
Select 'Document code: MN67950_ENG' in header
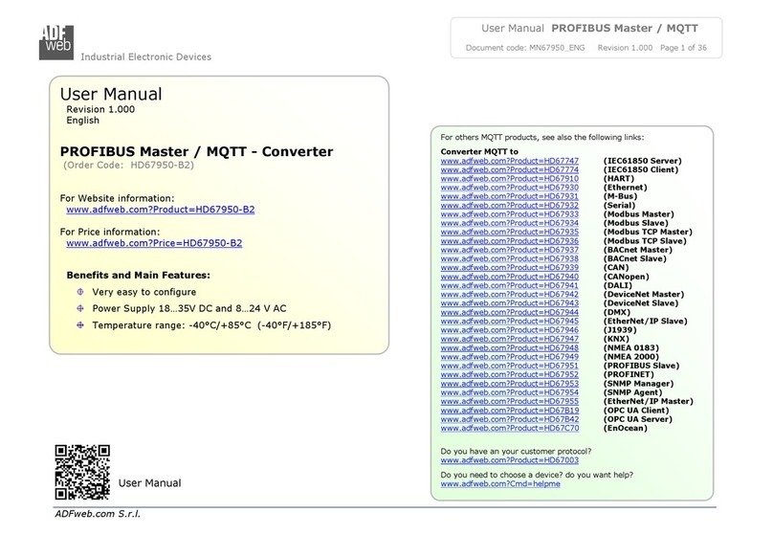(525, 48)
